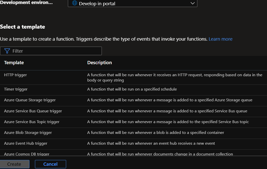Screen dimensions: 267x169
Task: Expand the Develop in portal dropdown chevron
Action: coord(193,3)
